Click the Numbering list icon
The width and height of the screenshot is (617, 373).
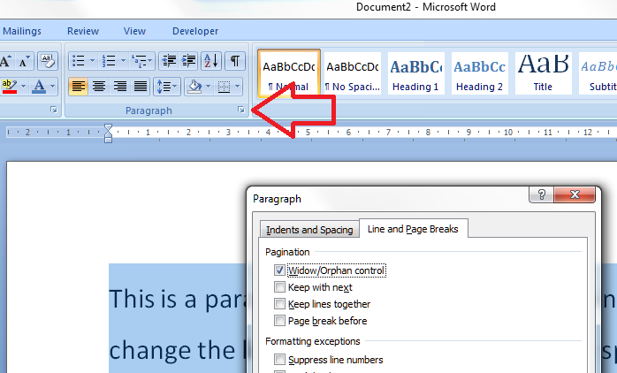point(110,61)
